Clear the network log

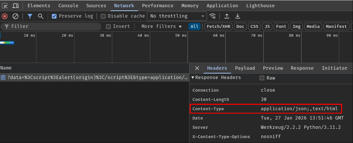(x=15, y=16)
